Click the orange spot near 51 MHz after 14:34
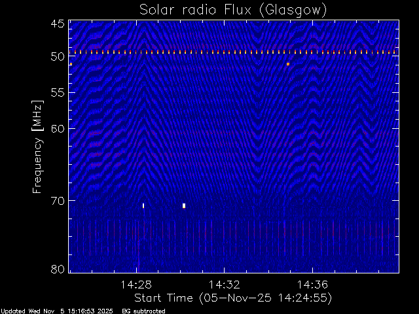Image resolution: width=419 pixels, height=314 pixels. click(288, 64)
